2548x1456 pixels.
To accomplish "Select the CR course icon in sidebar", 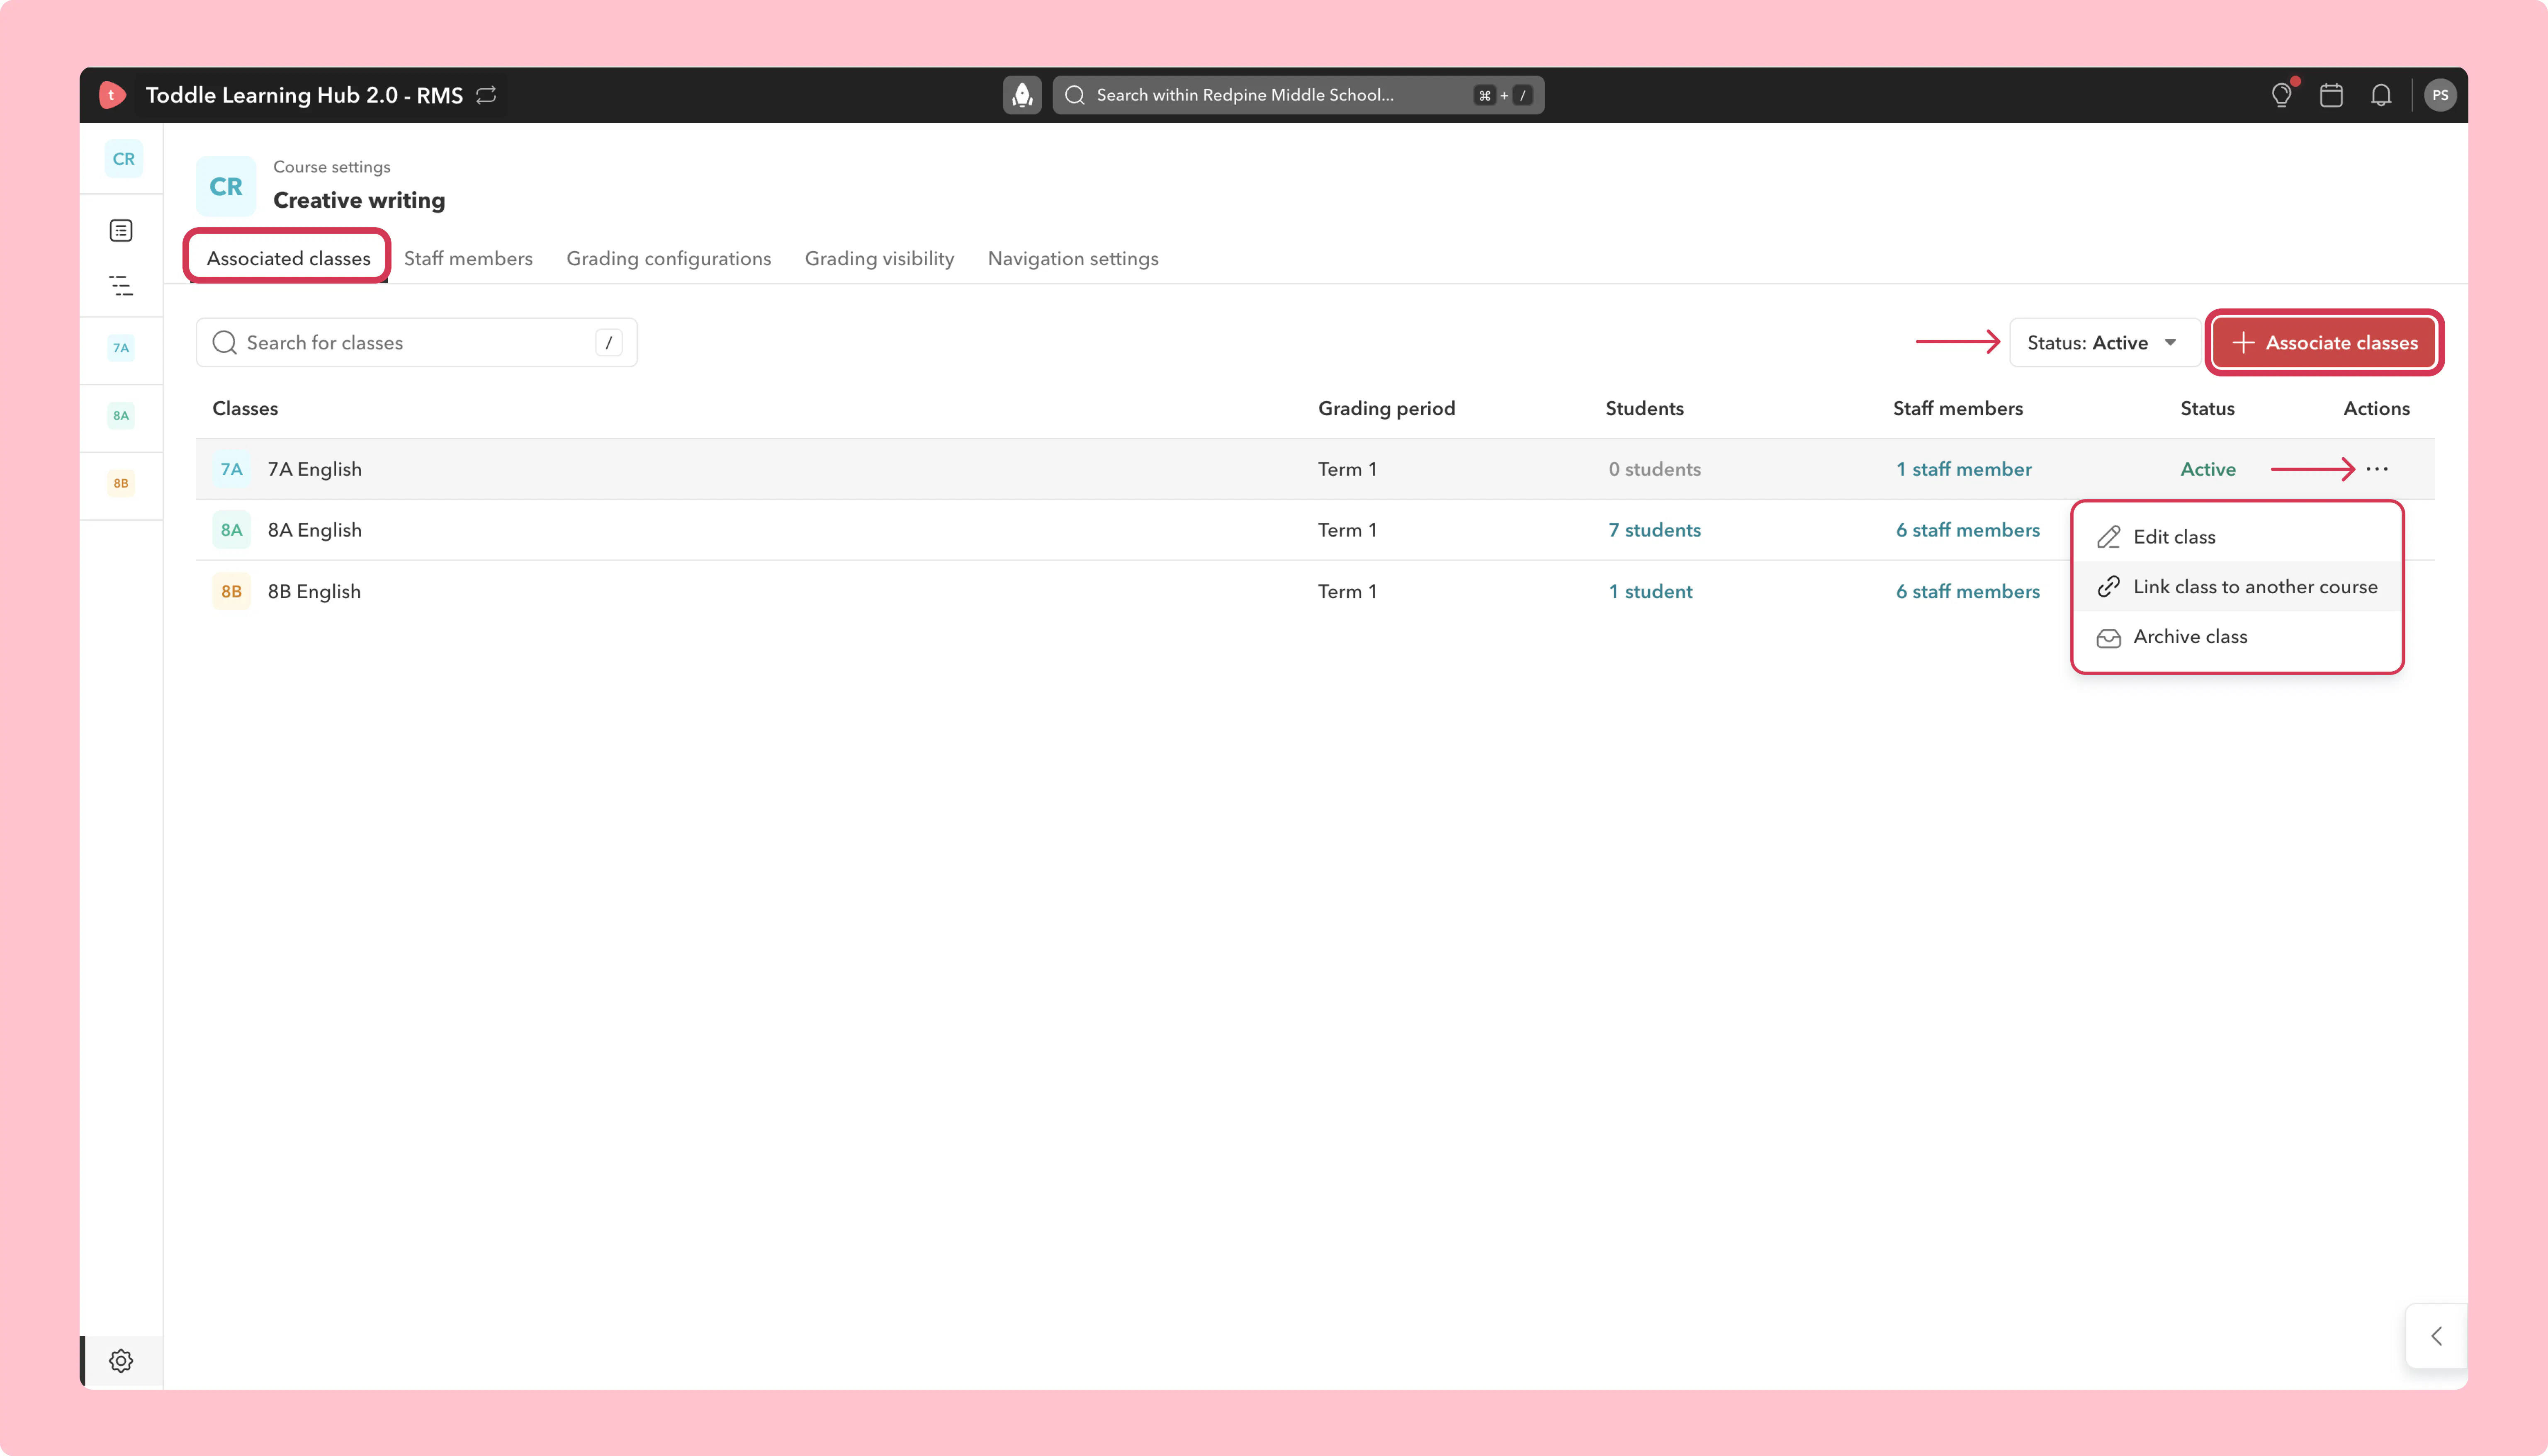I will tap(123, 159).
